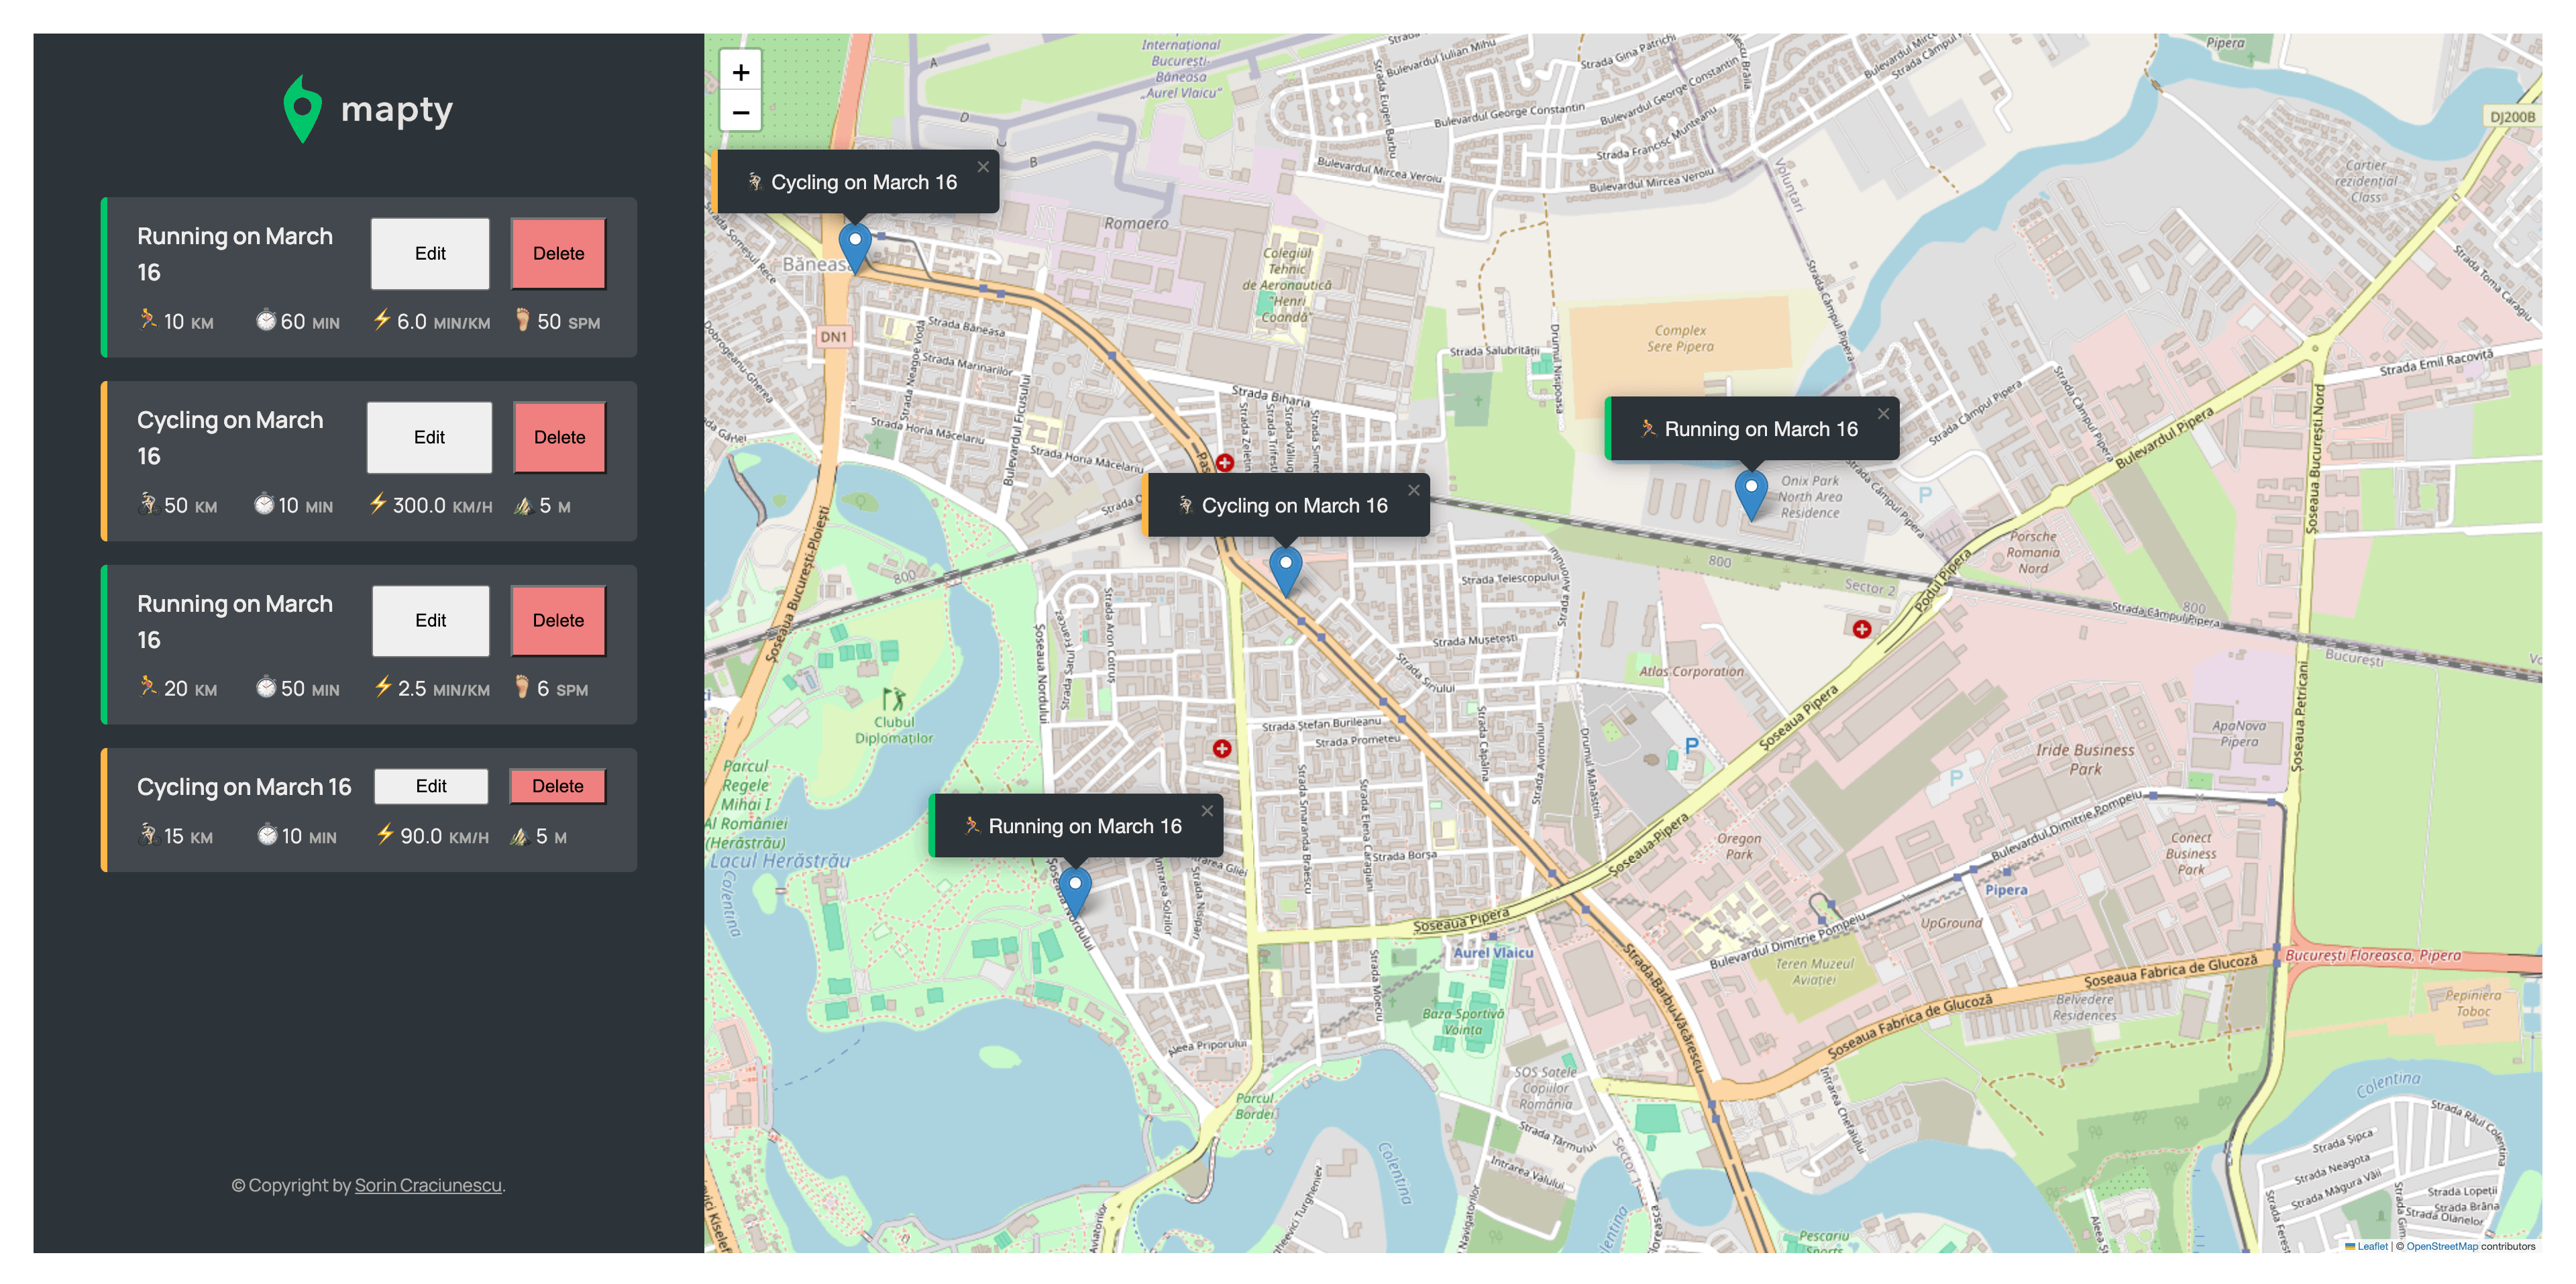
Task: Edit the 15 km Cycling workout
Action: 431,787
